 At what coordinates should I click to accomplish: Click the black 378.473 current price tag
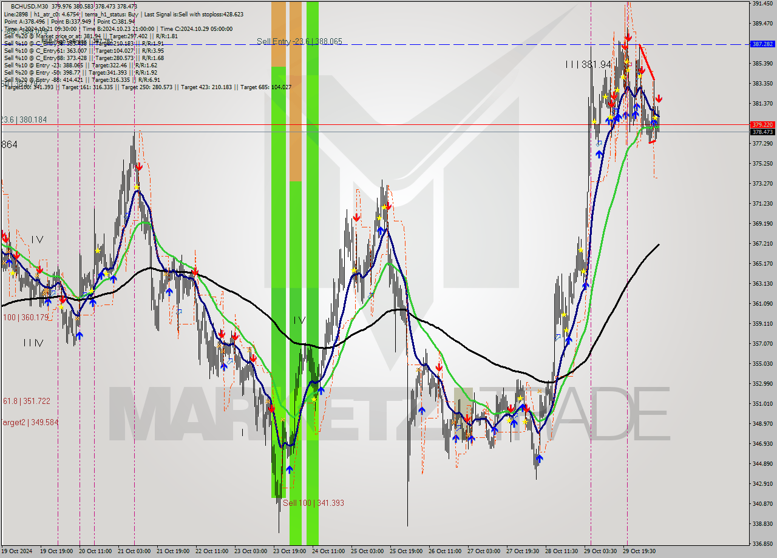pos(762,132)
